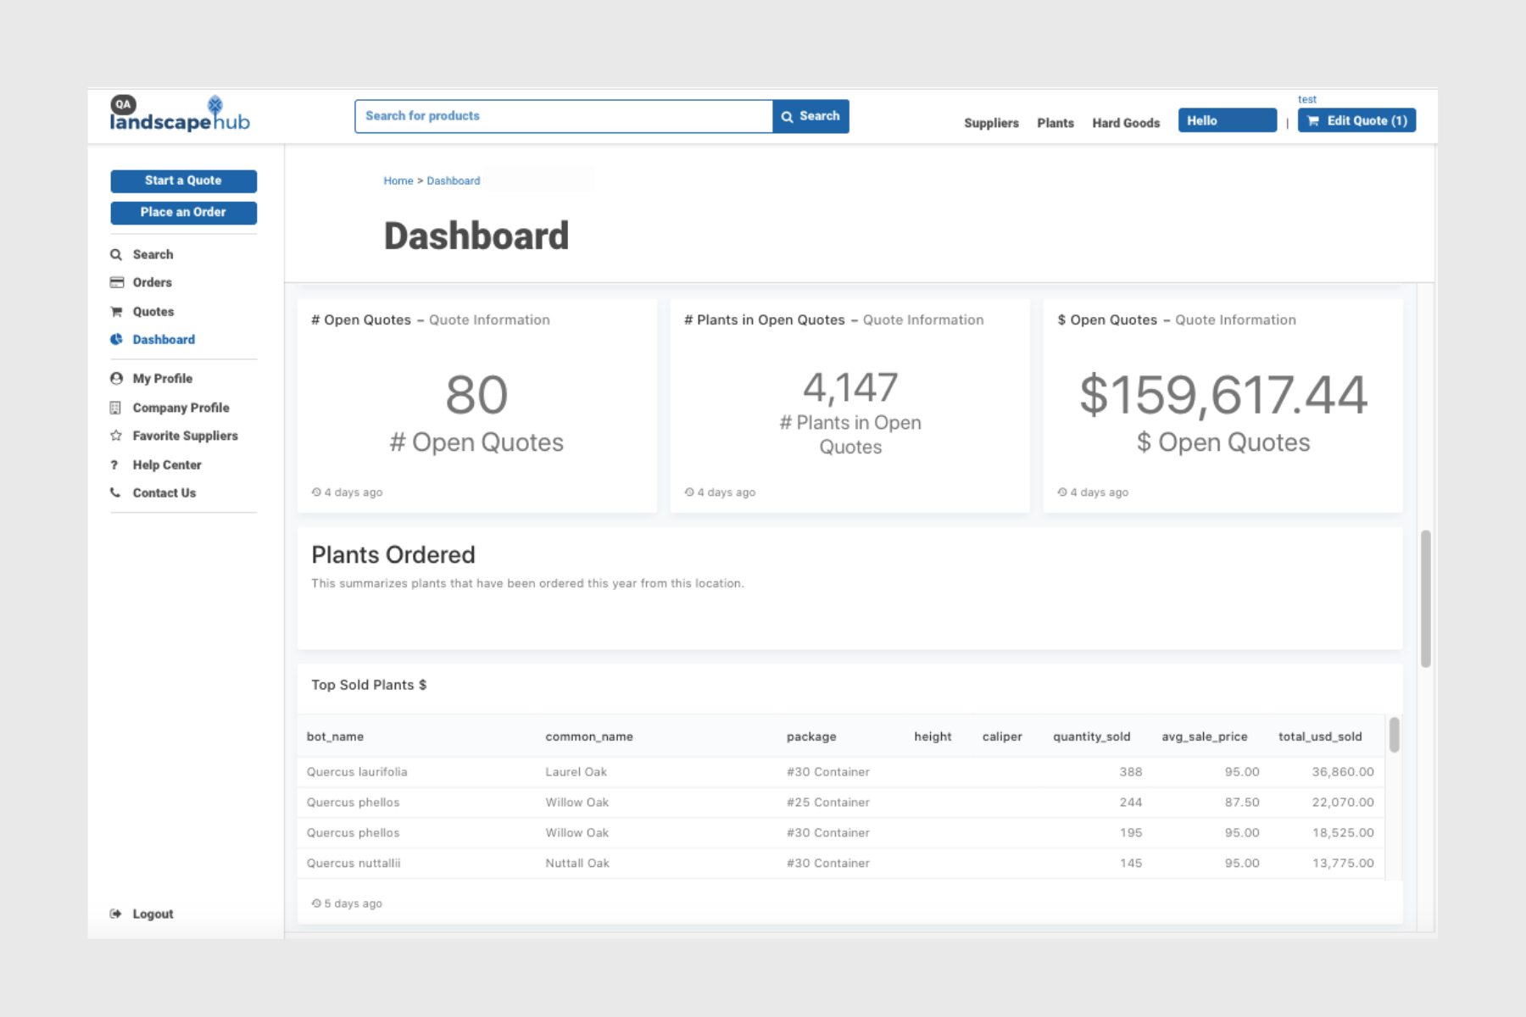Click the Edit Quote (1) button

[1356, 120]
